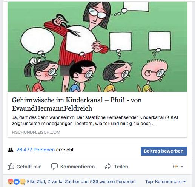
Task: Click the people icon beside reach count
Action: point(11,150)
